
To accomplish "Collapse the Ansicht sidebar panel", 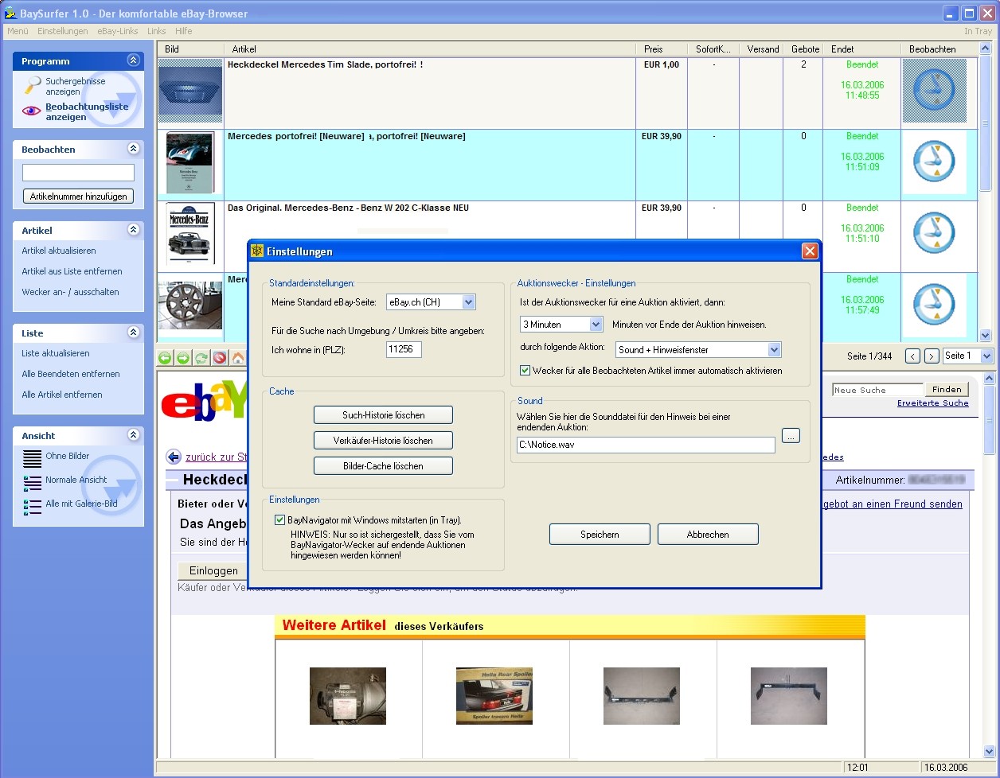I will coord(133,435).
